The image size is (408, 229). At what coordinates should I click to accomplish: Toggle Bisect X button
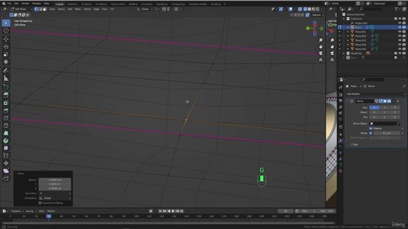point(374,112)
